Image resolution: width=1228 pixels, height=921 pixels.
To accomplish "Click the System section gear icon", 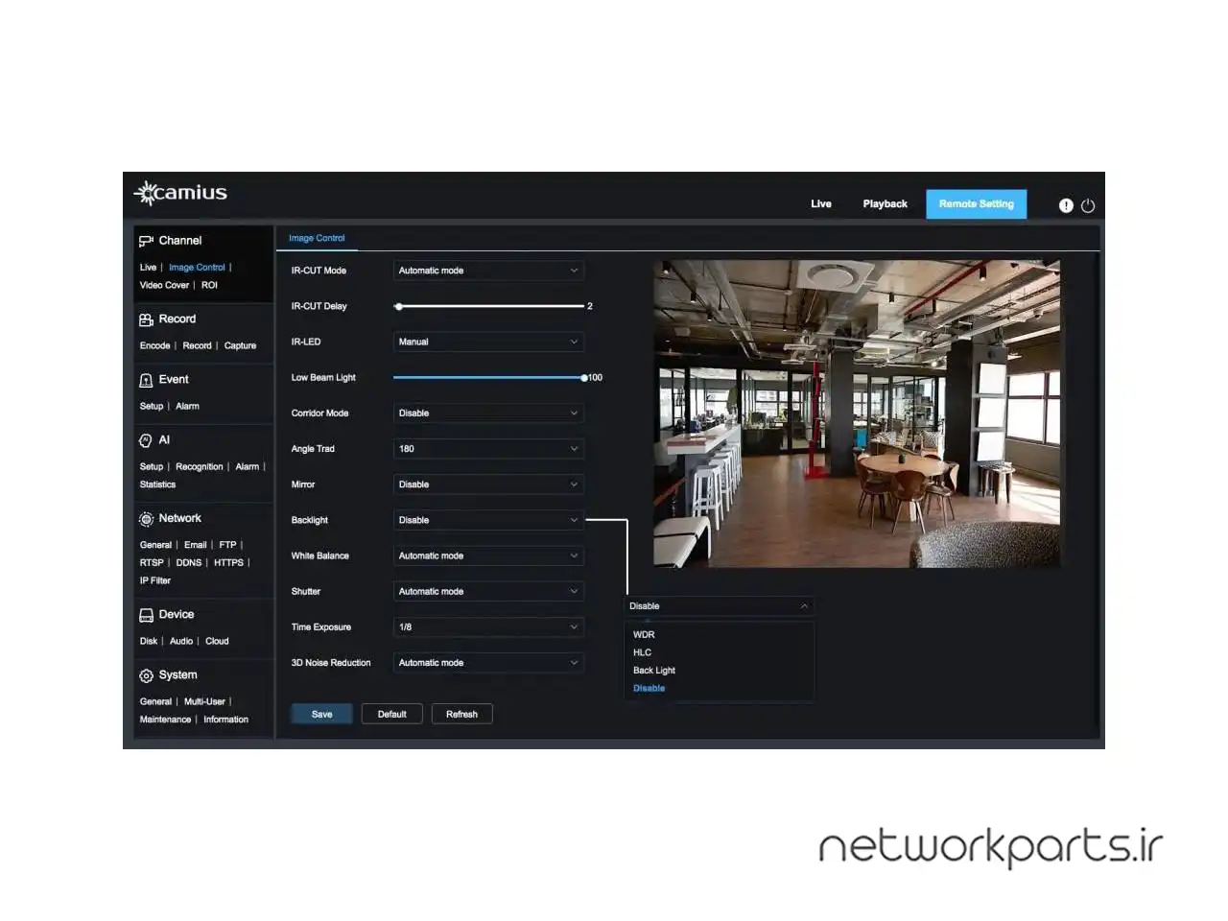I will [146, 675].
